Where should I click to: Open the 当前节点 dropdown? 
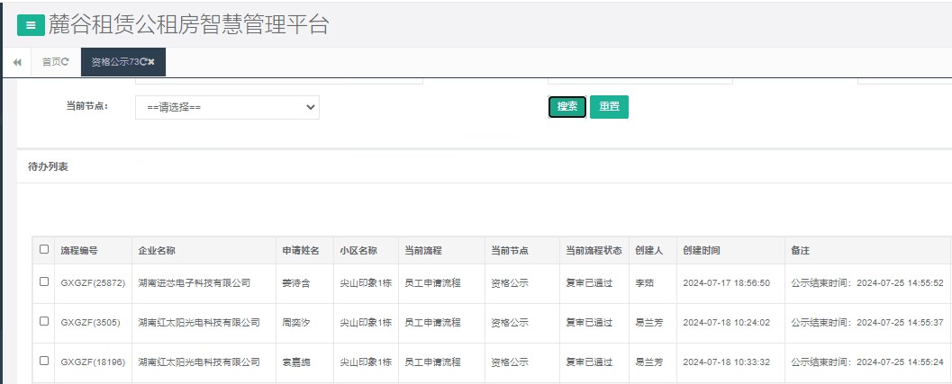227,107
